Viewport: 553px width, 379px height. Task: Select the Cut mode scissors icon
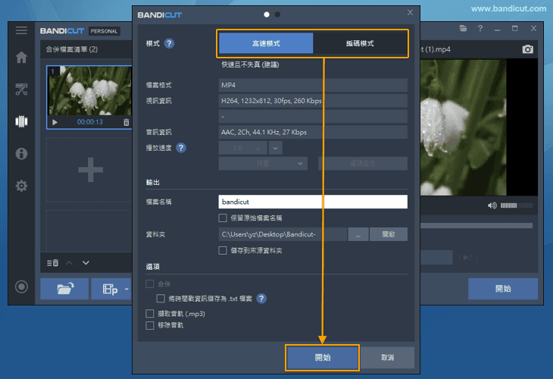[x=21, y=89]
